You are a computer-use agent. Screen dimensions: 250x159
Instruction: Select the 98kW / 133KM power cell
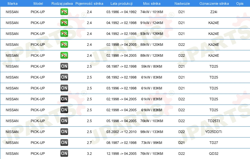coord(152,132)
